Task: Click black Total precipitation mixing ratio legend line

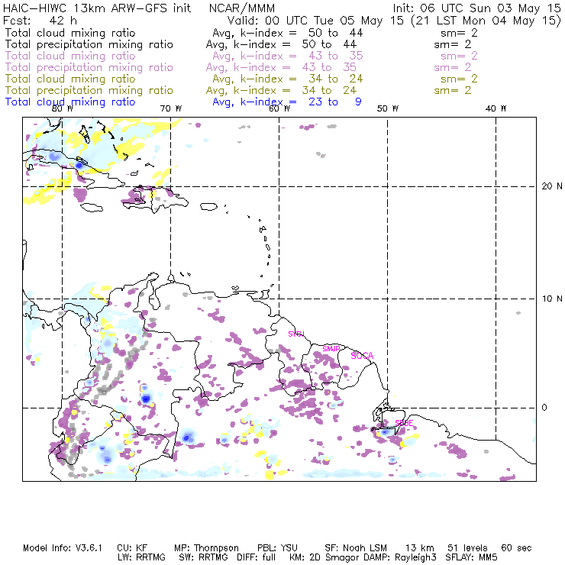Action: tap(89, 44)
